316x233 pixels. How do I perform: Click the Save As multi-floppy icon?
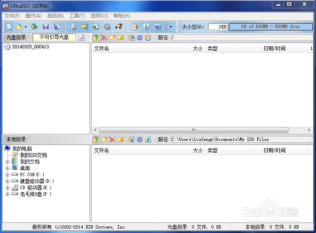point(57,27)
